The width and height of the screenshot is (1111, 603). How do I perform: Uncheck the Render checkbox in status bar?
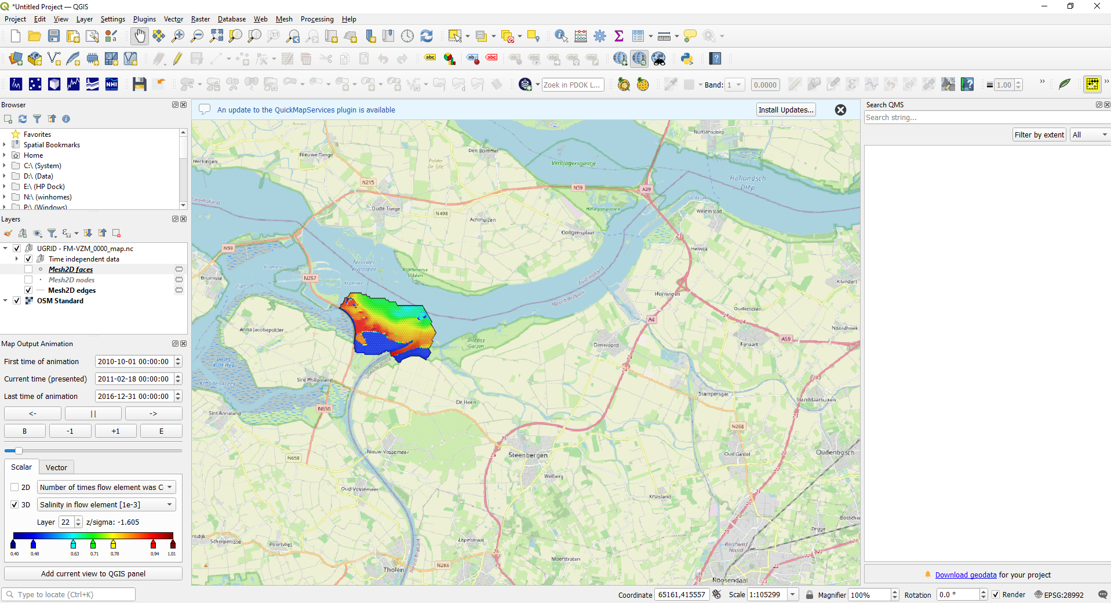[996, 595]
